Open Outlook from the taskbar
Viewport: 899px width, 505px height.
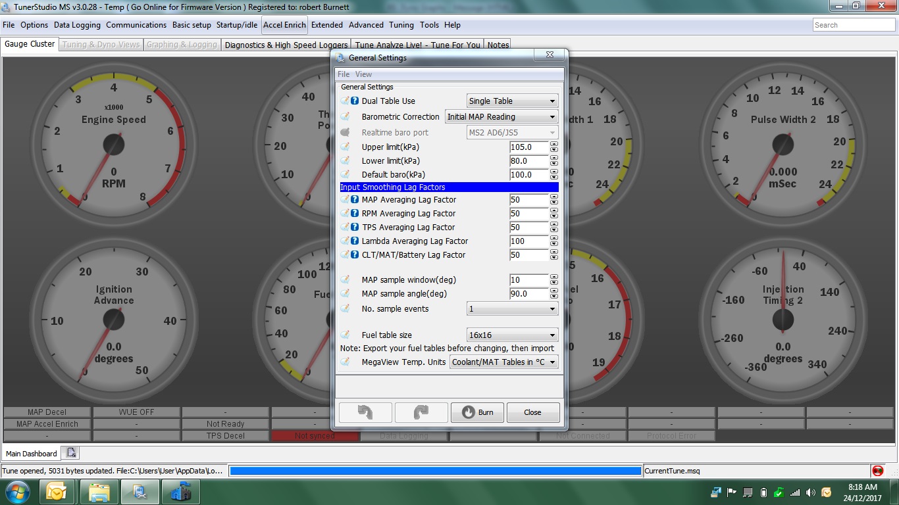point(57,492)
